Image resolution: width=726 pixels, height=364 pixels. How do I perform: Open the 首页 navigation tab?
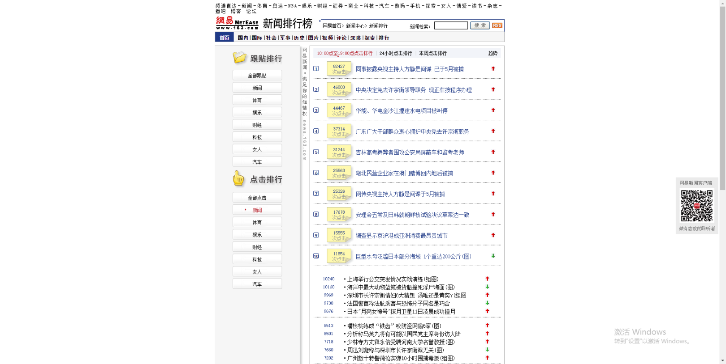pos(225,38)
